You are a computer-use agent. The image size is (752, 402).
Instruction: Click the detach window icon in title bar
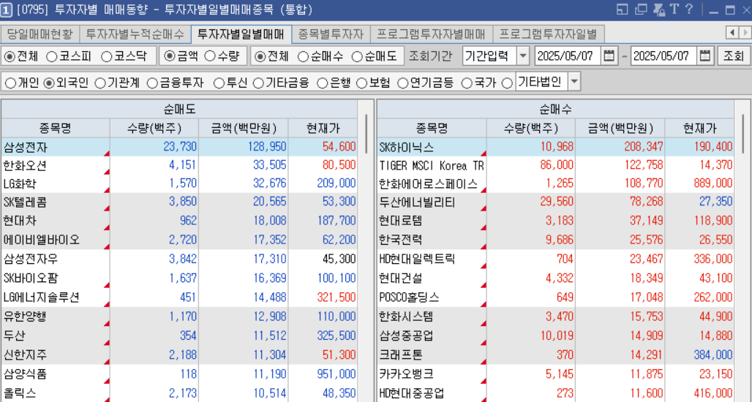click(x=640, y=9)
